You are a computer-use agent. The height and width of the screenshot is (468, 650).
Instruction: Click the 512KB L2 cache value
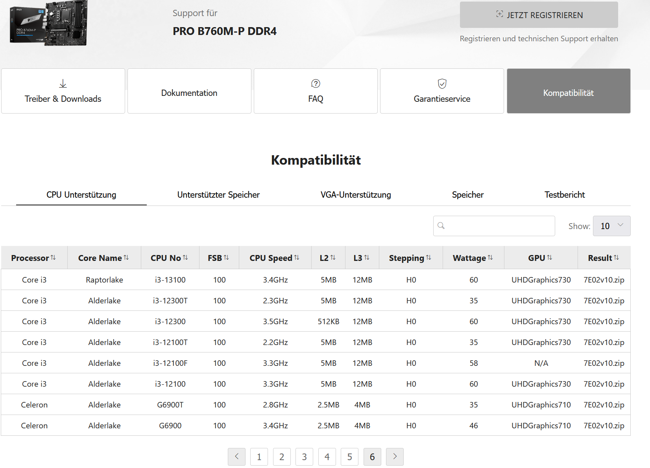[x=329, y=321]
